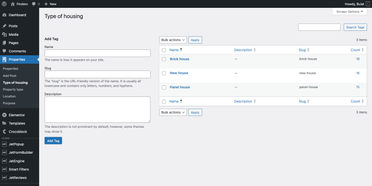Click the user avatar beside Howdy, Bulat
Screen dimensions: 372x186
(368, 4)
